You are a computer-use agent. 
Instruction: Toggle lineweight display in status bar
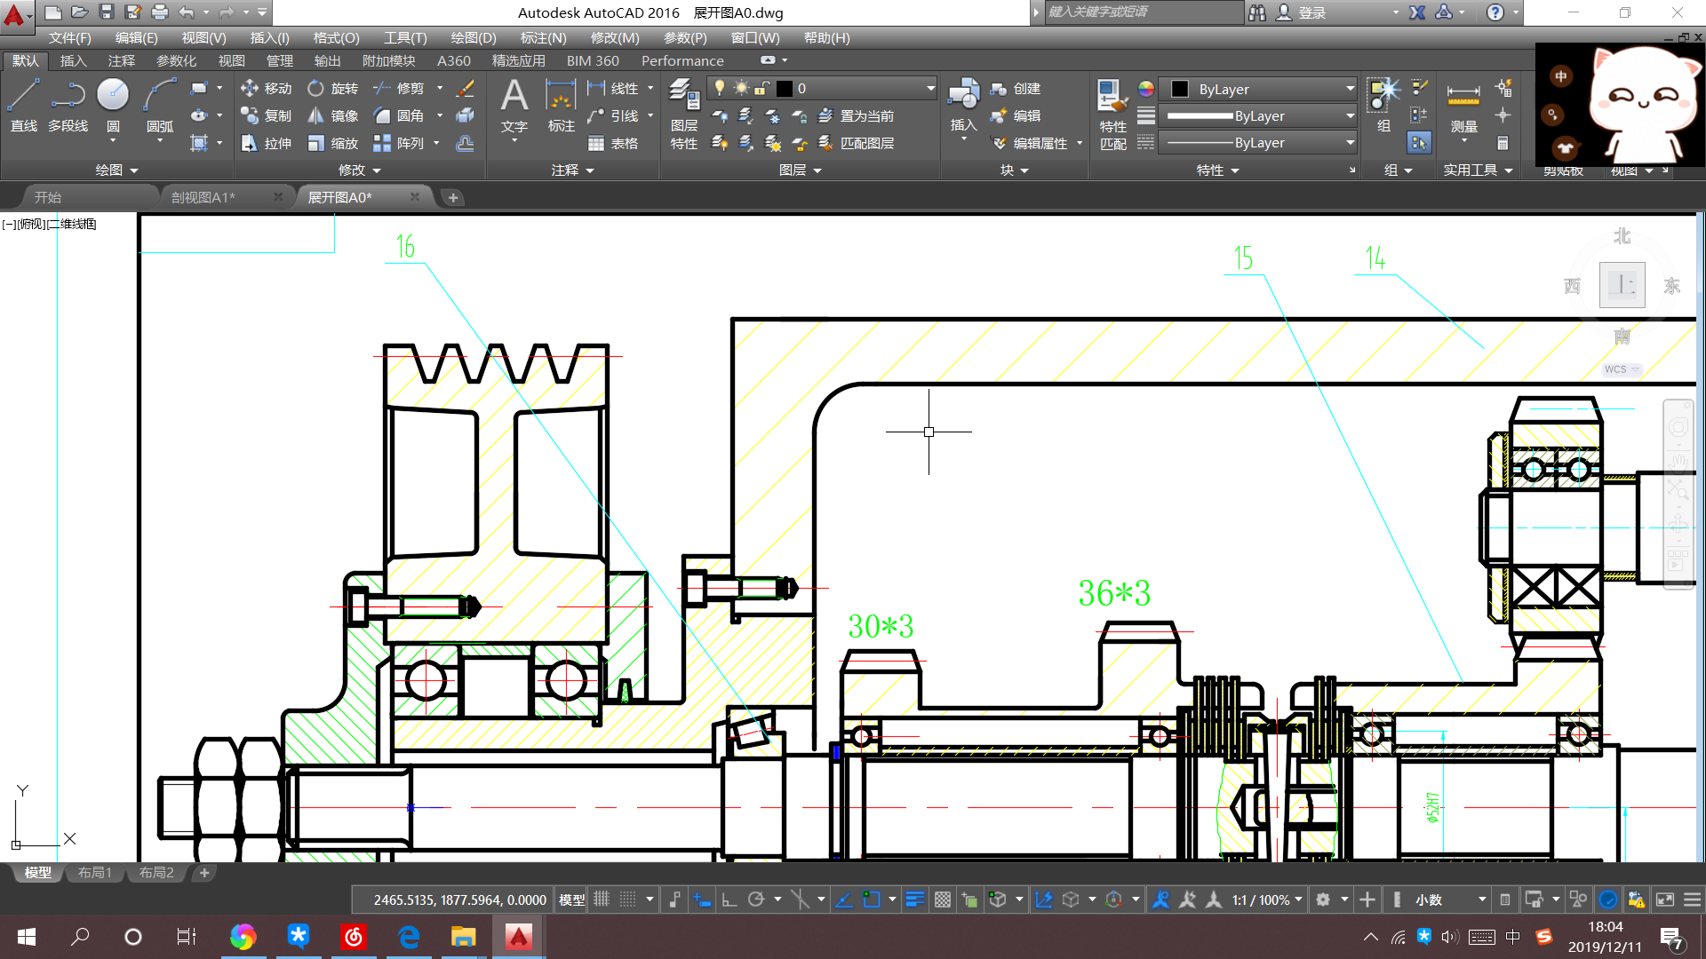tap(914, 900)
